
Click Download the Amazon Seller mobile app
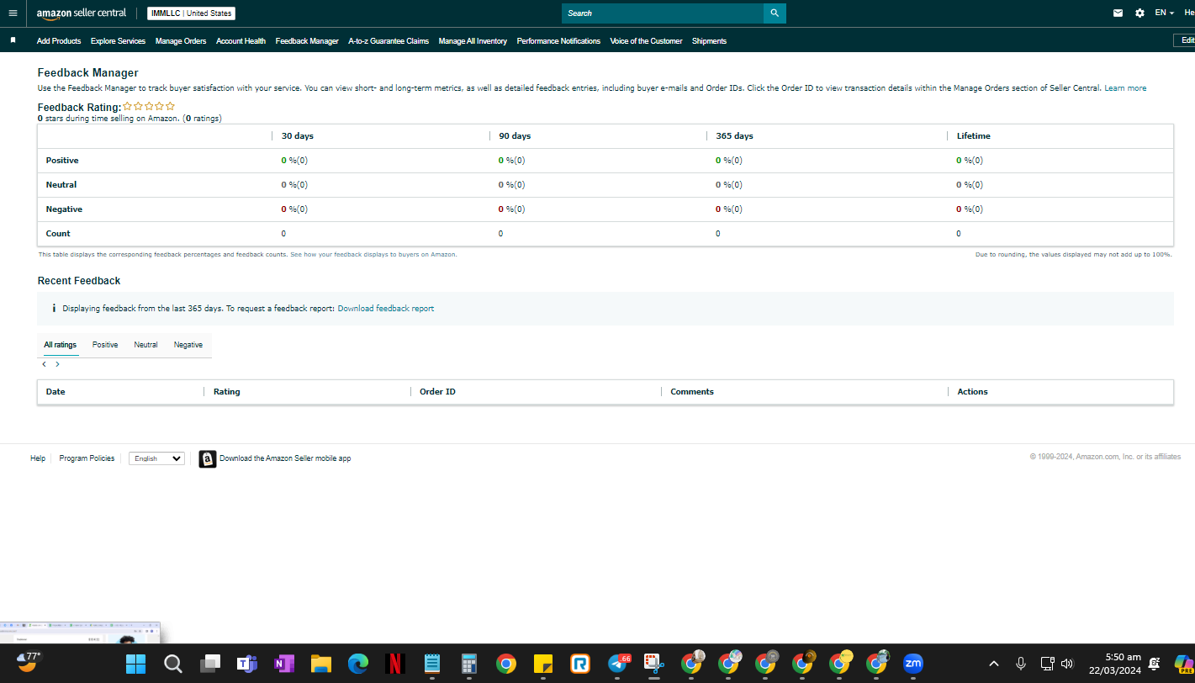(x=285, y=458)
